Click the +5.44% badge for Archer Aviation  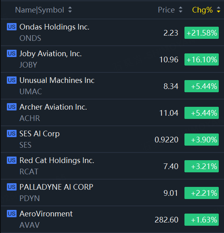201,113
